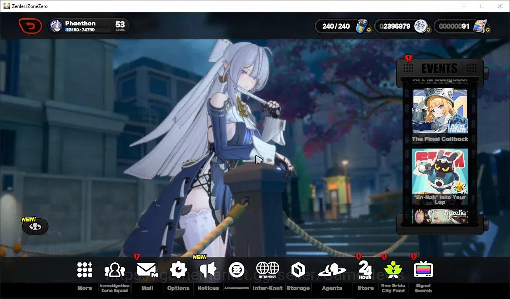Screen dimensions: 510x299
Task: Click the EVENTS panel header
Action: tap(440, 68)
